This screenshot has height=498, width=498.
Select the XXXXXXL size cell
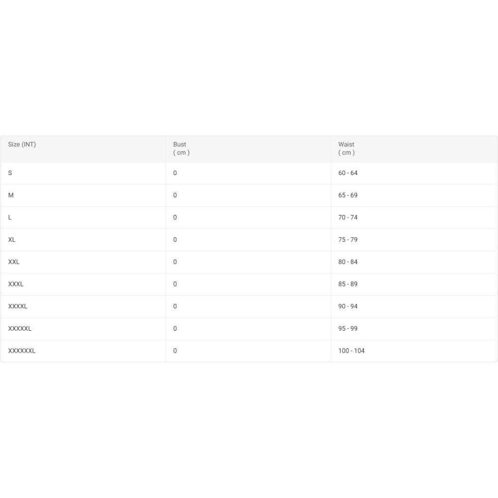21,351
